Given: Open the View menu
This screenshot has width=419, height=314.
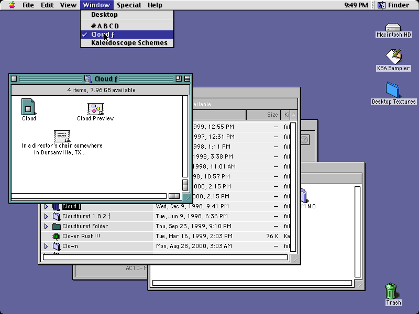Looking at the screenshot, I should 68,5.
